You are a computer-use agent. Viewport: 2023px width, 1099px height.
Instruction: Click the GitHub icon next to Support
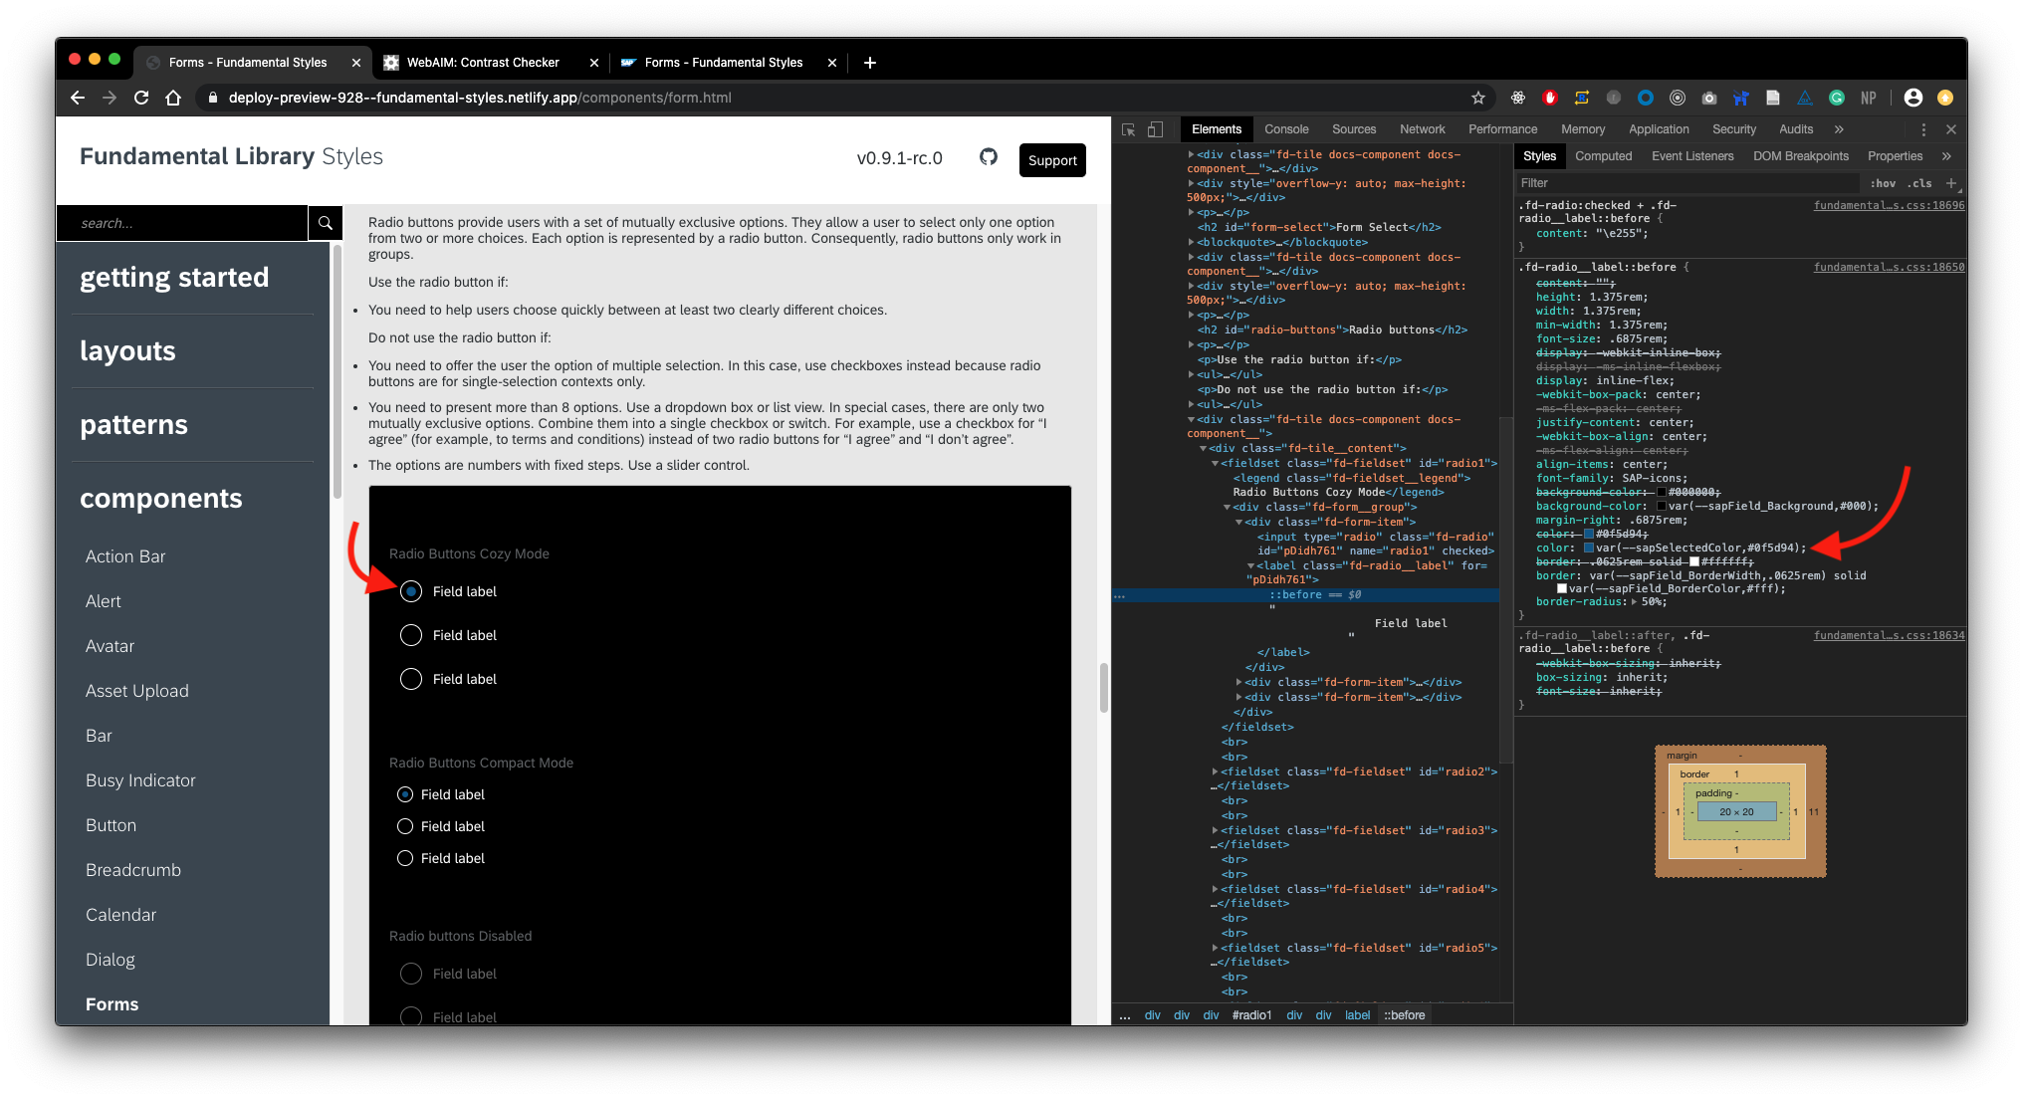point(989,157)
